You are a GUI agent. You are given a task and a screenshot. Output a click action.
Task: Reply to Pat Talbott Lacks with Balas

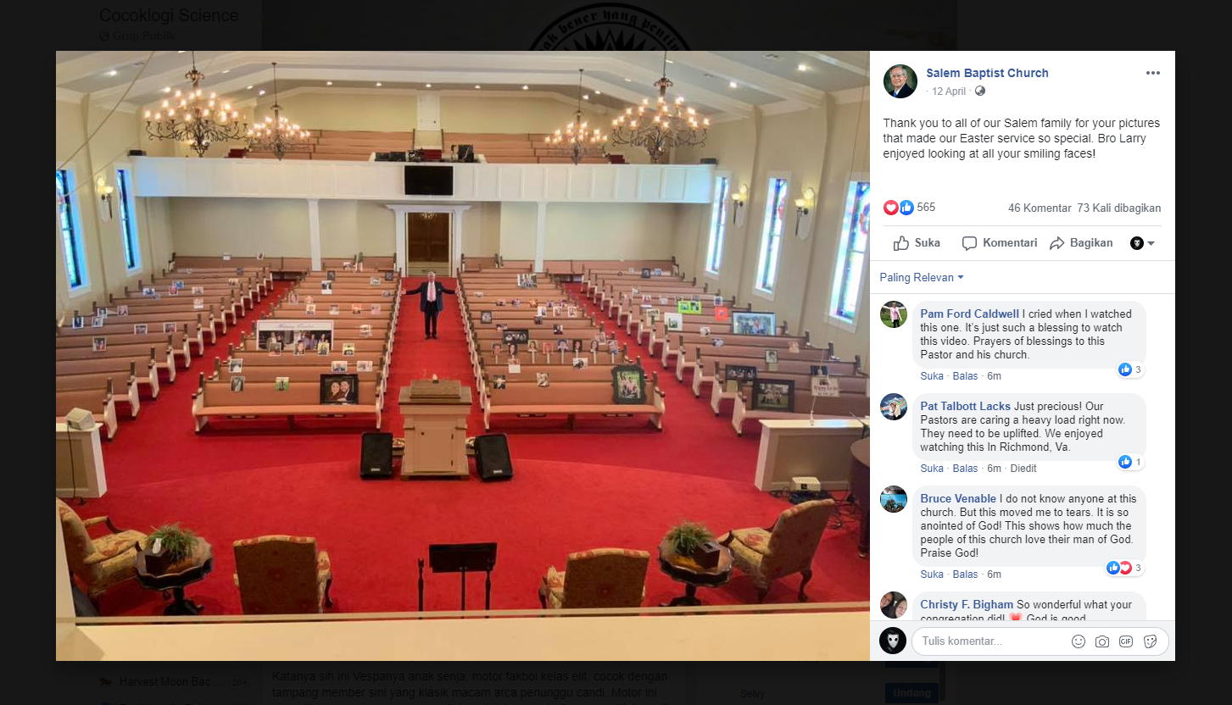point(965,469)
